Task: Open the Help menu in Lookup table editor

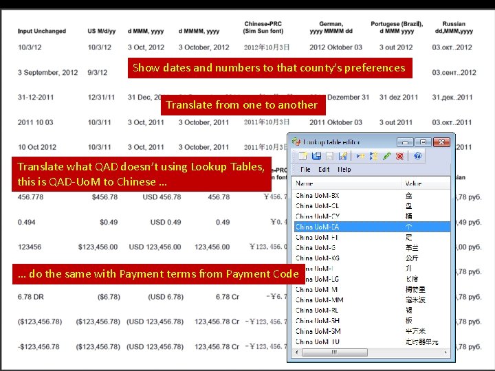Action: click(x=344, y=170)
